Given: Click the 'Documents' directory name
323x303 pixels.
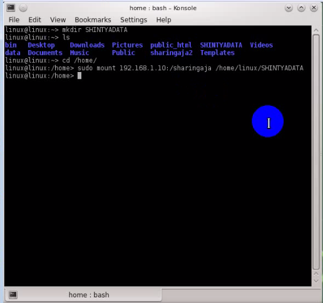Looking at the screenshot, I should pyautogui.click(x=45, y=53).
